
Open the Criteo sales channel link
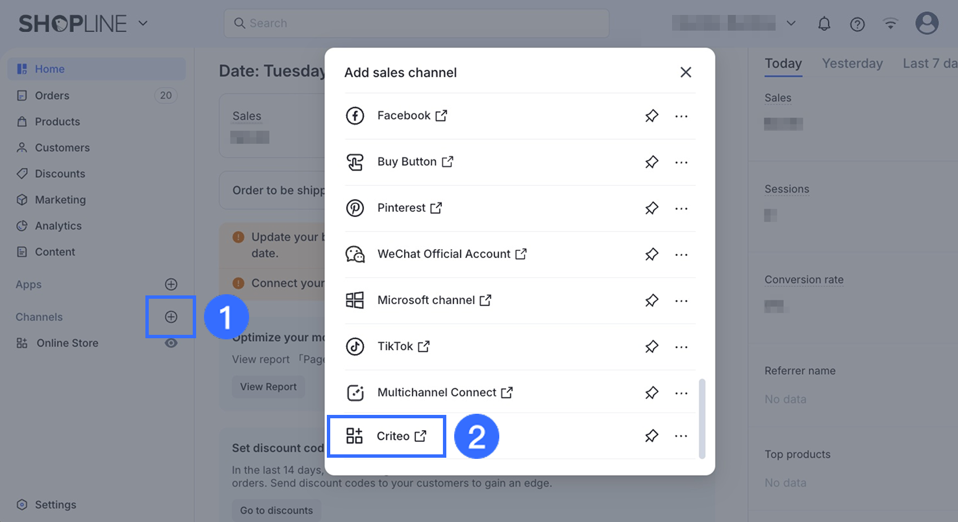393,436
